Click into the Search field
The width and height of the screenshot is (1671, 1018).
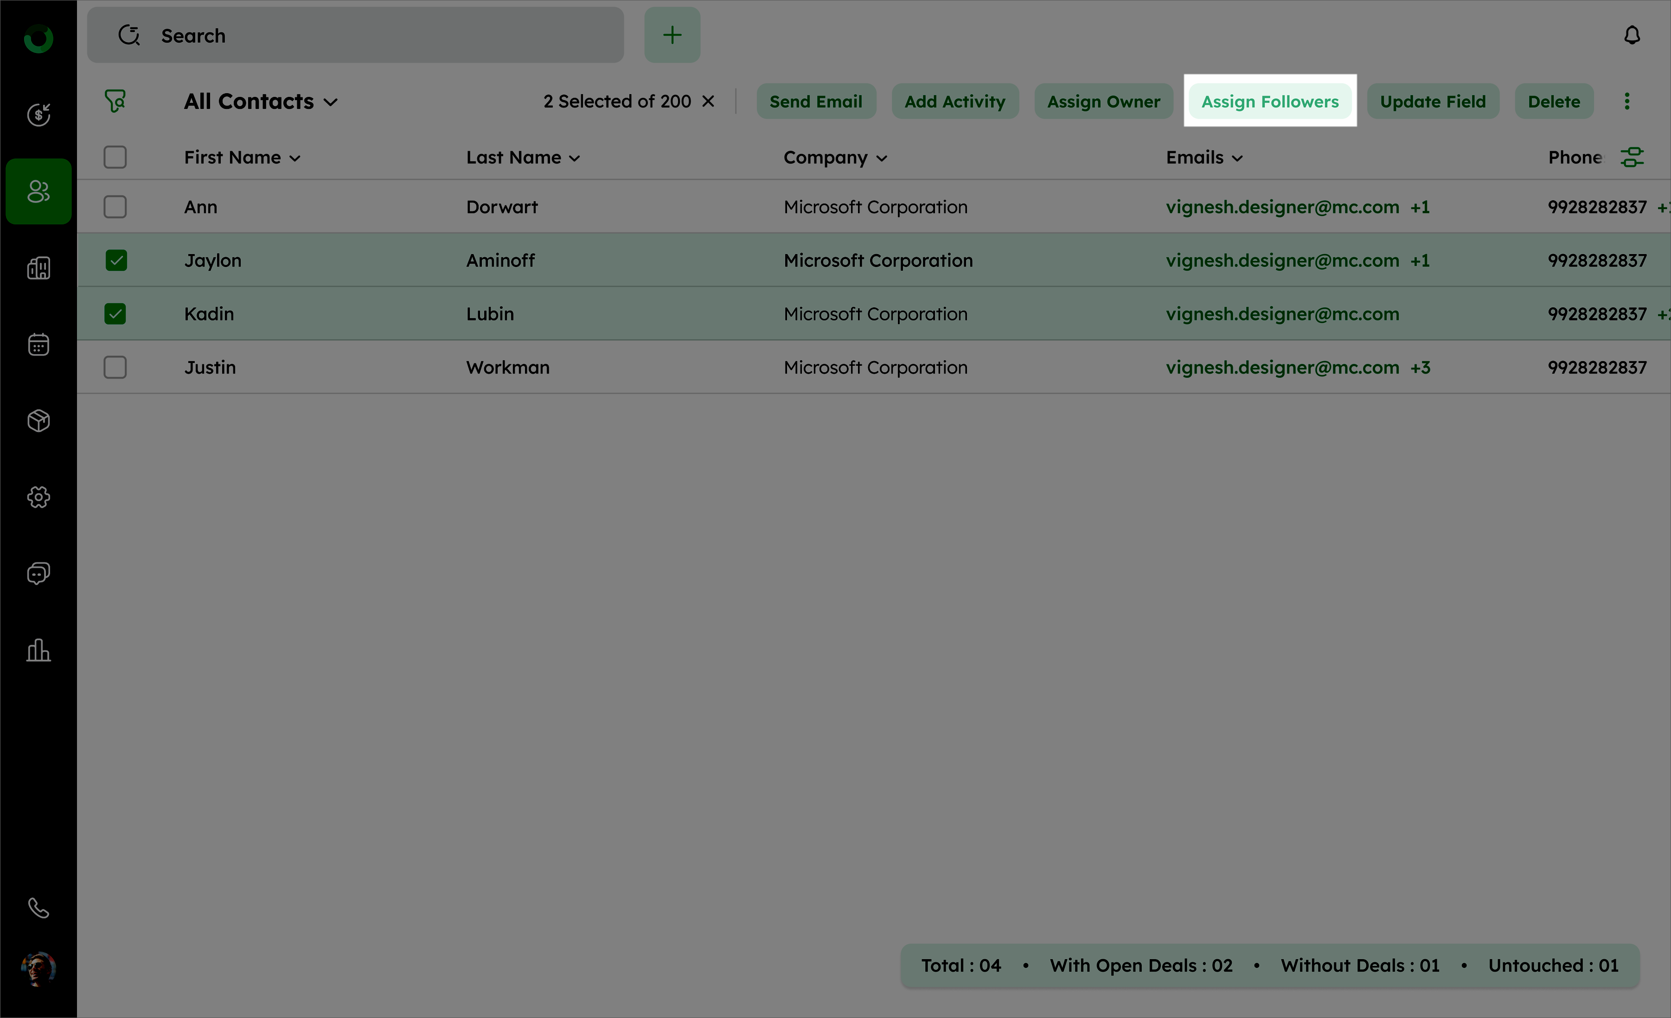pos(380,35)
